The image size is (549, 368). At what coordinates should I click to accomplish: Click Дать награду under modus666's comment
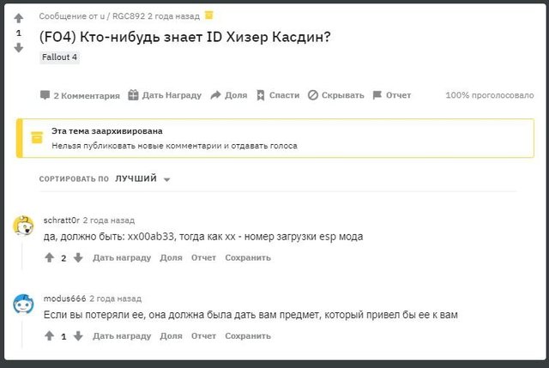click(121, 336)
